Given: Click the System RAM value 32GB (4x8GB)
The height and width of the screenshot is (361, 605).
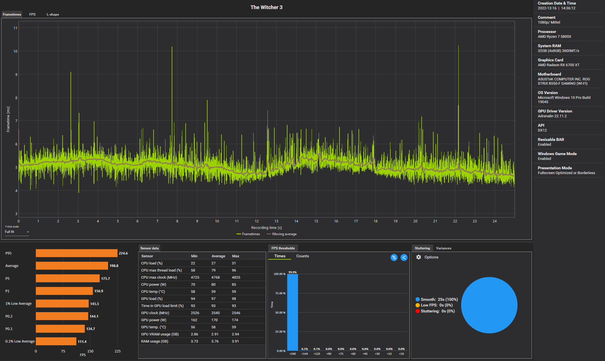Looking at the screenshot, I should point(558,51).
